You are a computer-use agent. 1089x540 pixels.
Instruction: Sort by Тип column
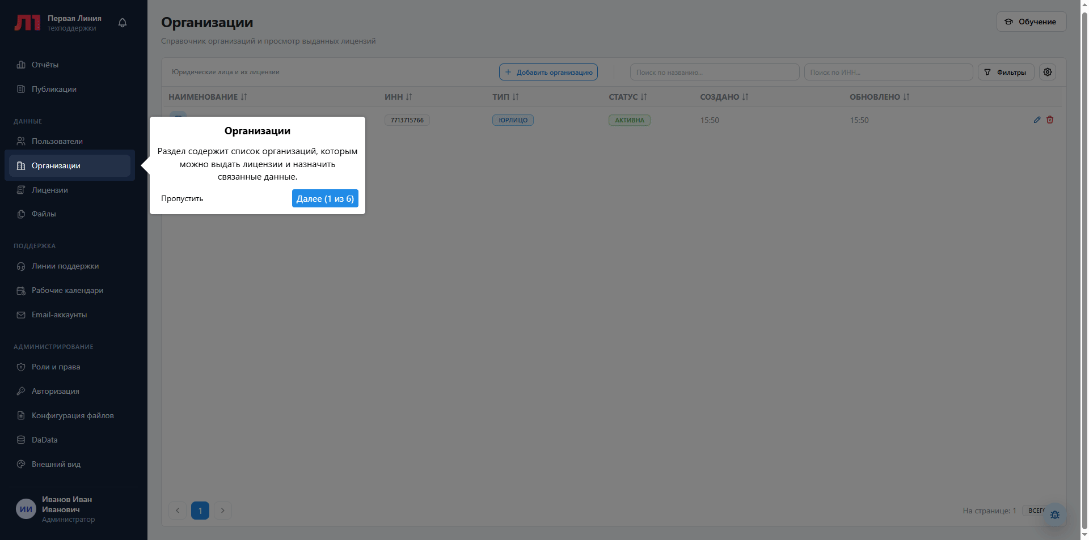(x=505, y=97)
